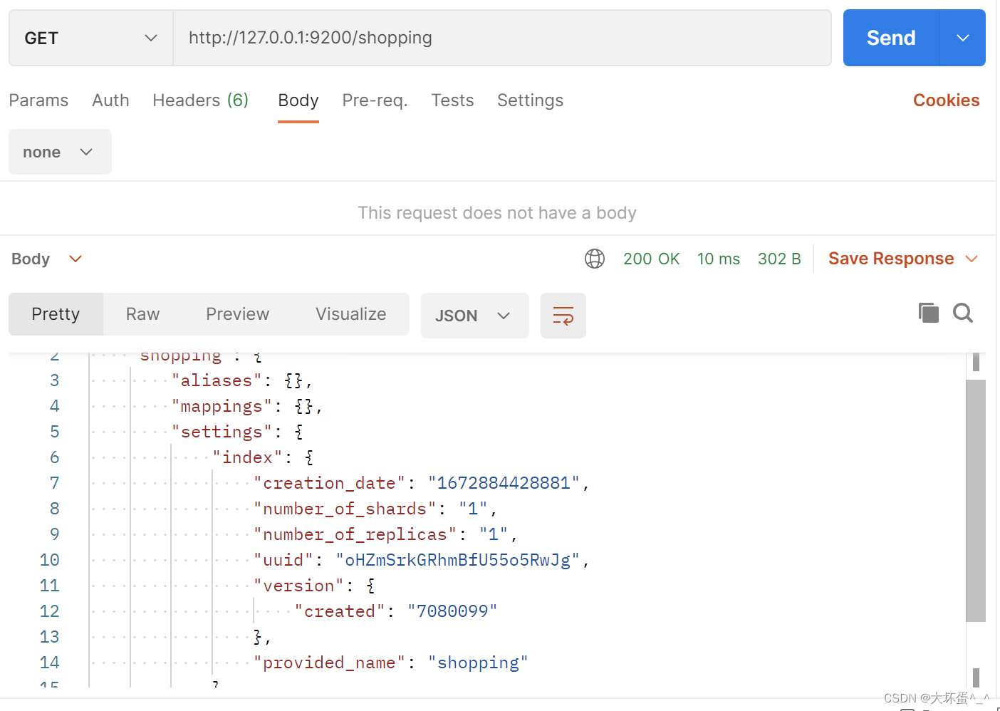Expand the response Body dropdown
The height and width of the screenshot is (711, 1000).
coord(47,259)
